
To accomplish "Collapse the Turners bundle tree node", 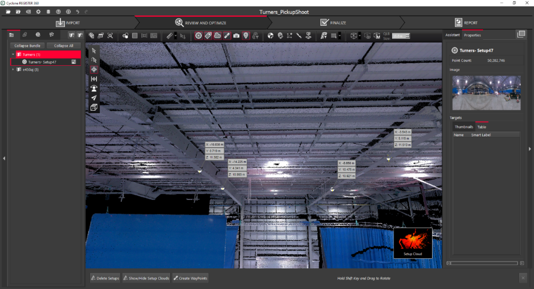I will [13, 54].
